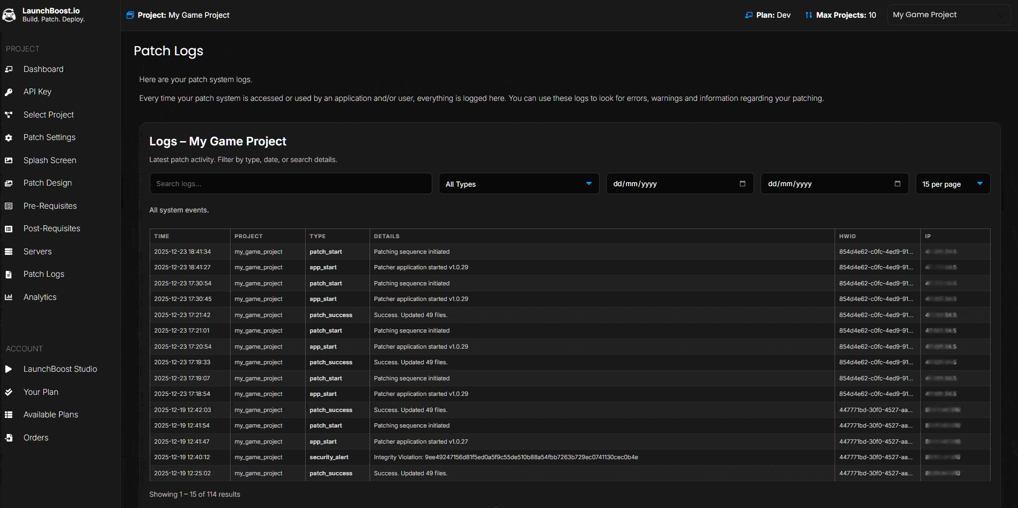Viewport: 1018px width, 508px height.
Task: Click the Dashboard sidebar icon
Action: click(9, 69)
